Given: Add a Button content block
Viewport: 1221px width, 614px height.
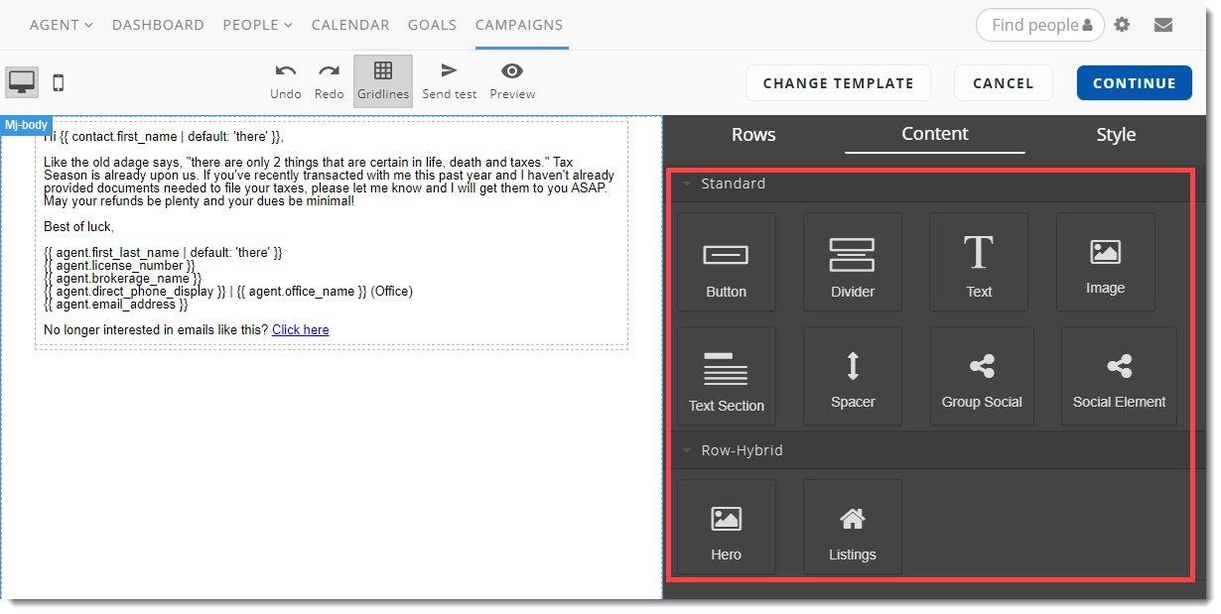Looking at the screenshot, I should (x=726, y=262).
